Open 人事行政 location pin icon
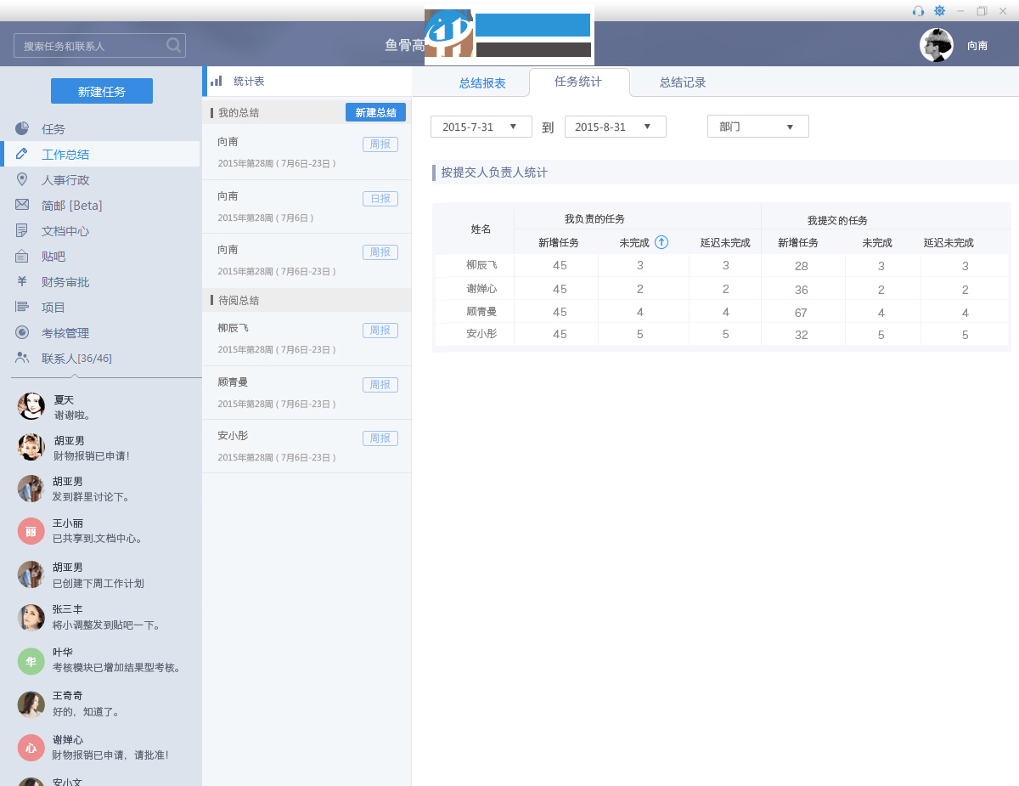The width and height of the screenshot is (1019, 786). [22, 179]
